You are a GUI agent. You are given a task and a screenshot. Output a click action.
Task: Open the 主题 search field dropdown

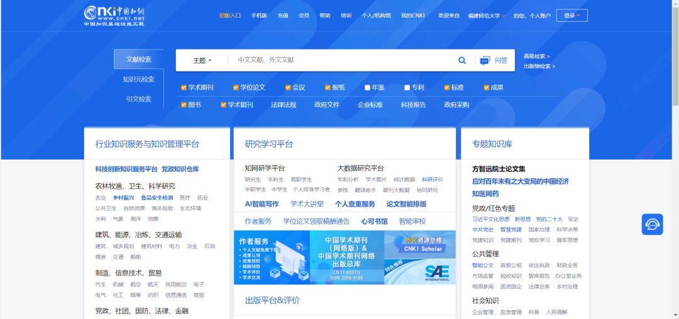click(202, 60)
